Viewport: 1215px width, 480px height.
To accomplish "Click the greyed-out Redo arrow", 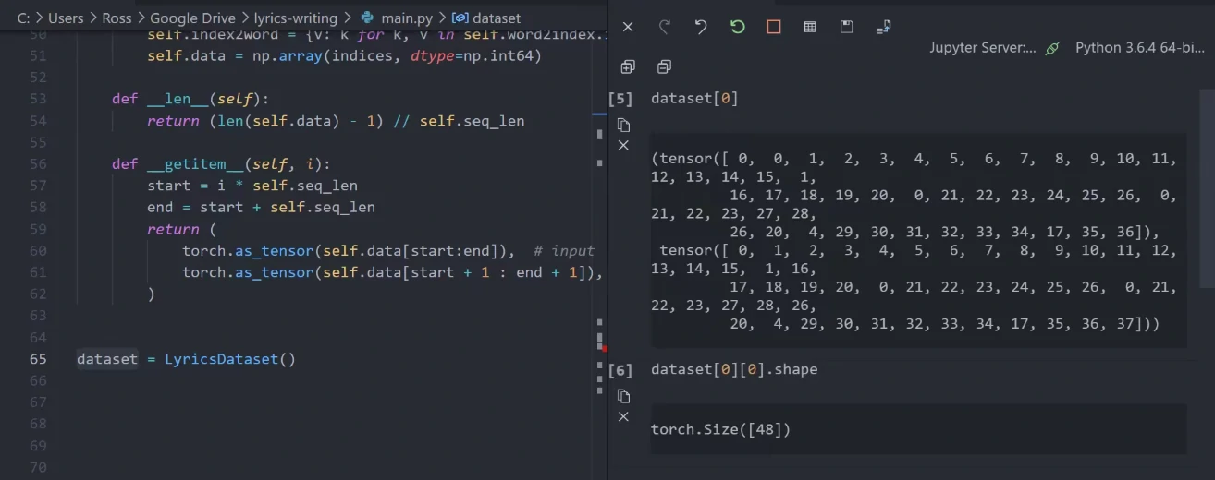I will (664, 28).
